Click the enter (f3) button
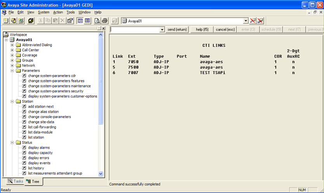The image size is (324, 193). (x=248, y=30)
